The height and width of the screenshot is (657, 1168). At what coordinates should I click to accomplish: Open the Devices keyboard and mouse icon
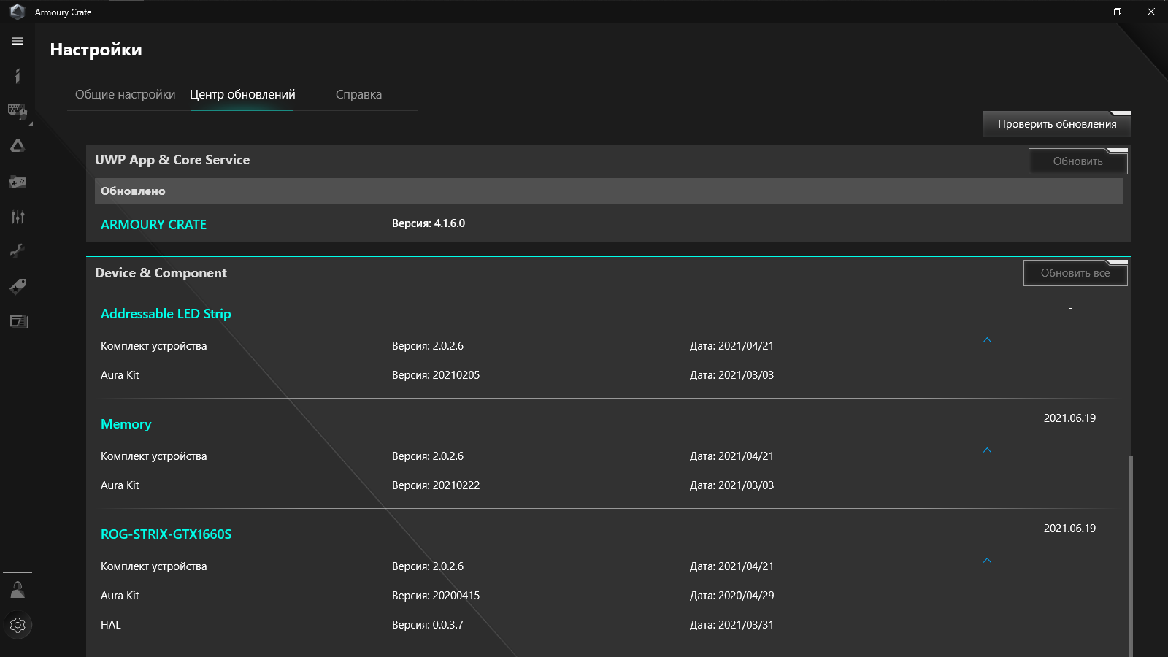tap(18, 111)
